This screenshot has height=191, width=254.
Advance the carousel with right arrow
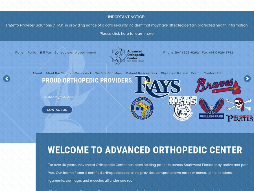[247, 79]
